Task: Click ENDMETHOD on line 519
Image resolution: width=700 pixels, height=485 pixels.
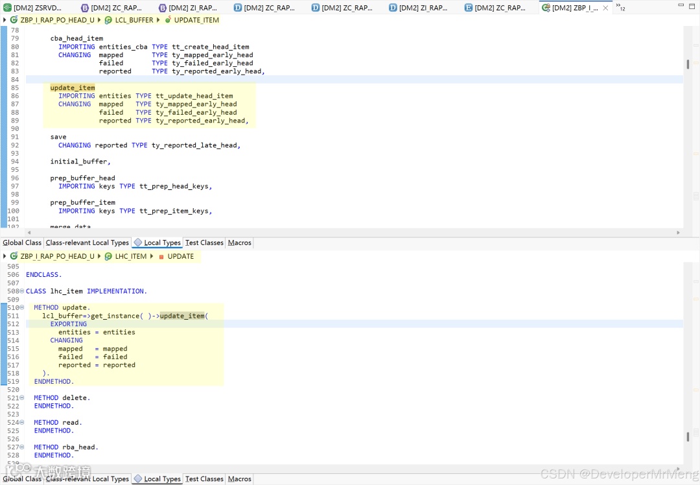Action: coord(52,382)
